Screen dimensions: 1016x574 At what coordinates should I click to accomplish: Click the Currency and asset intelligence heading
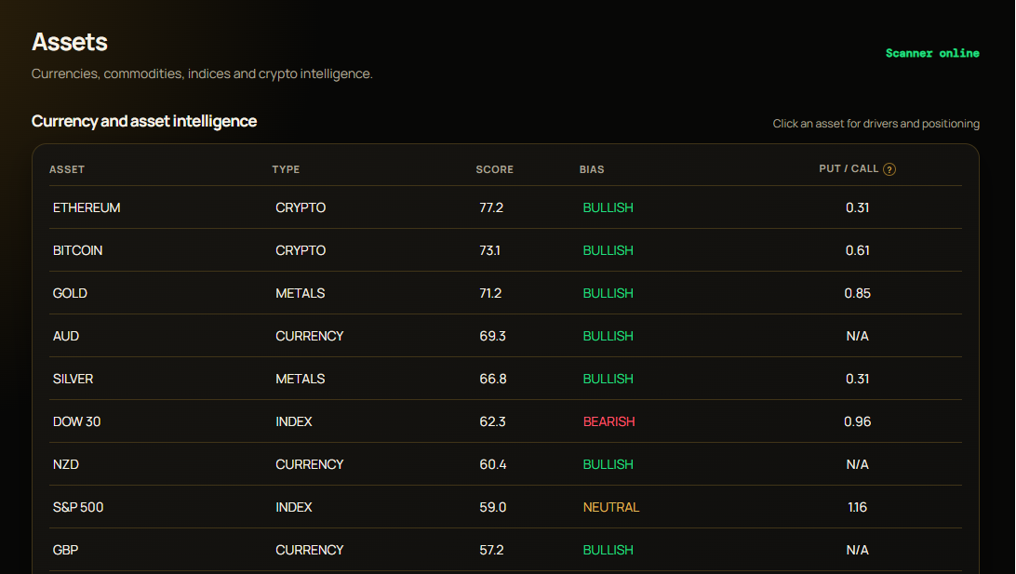(144, 121)
